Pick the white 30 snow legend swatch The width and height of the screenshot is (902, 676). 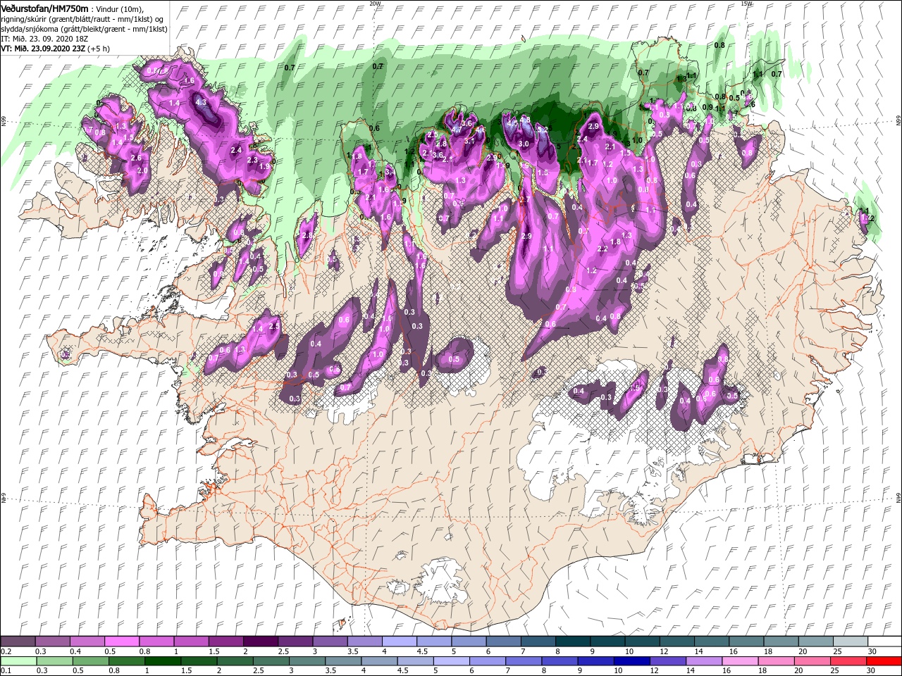(885, 641)
